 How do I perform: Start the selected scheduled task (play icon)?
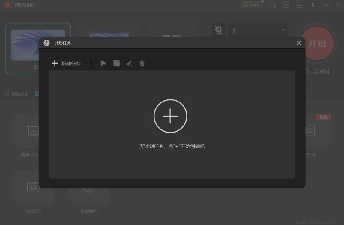click(103, 63)
